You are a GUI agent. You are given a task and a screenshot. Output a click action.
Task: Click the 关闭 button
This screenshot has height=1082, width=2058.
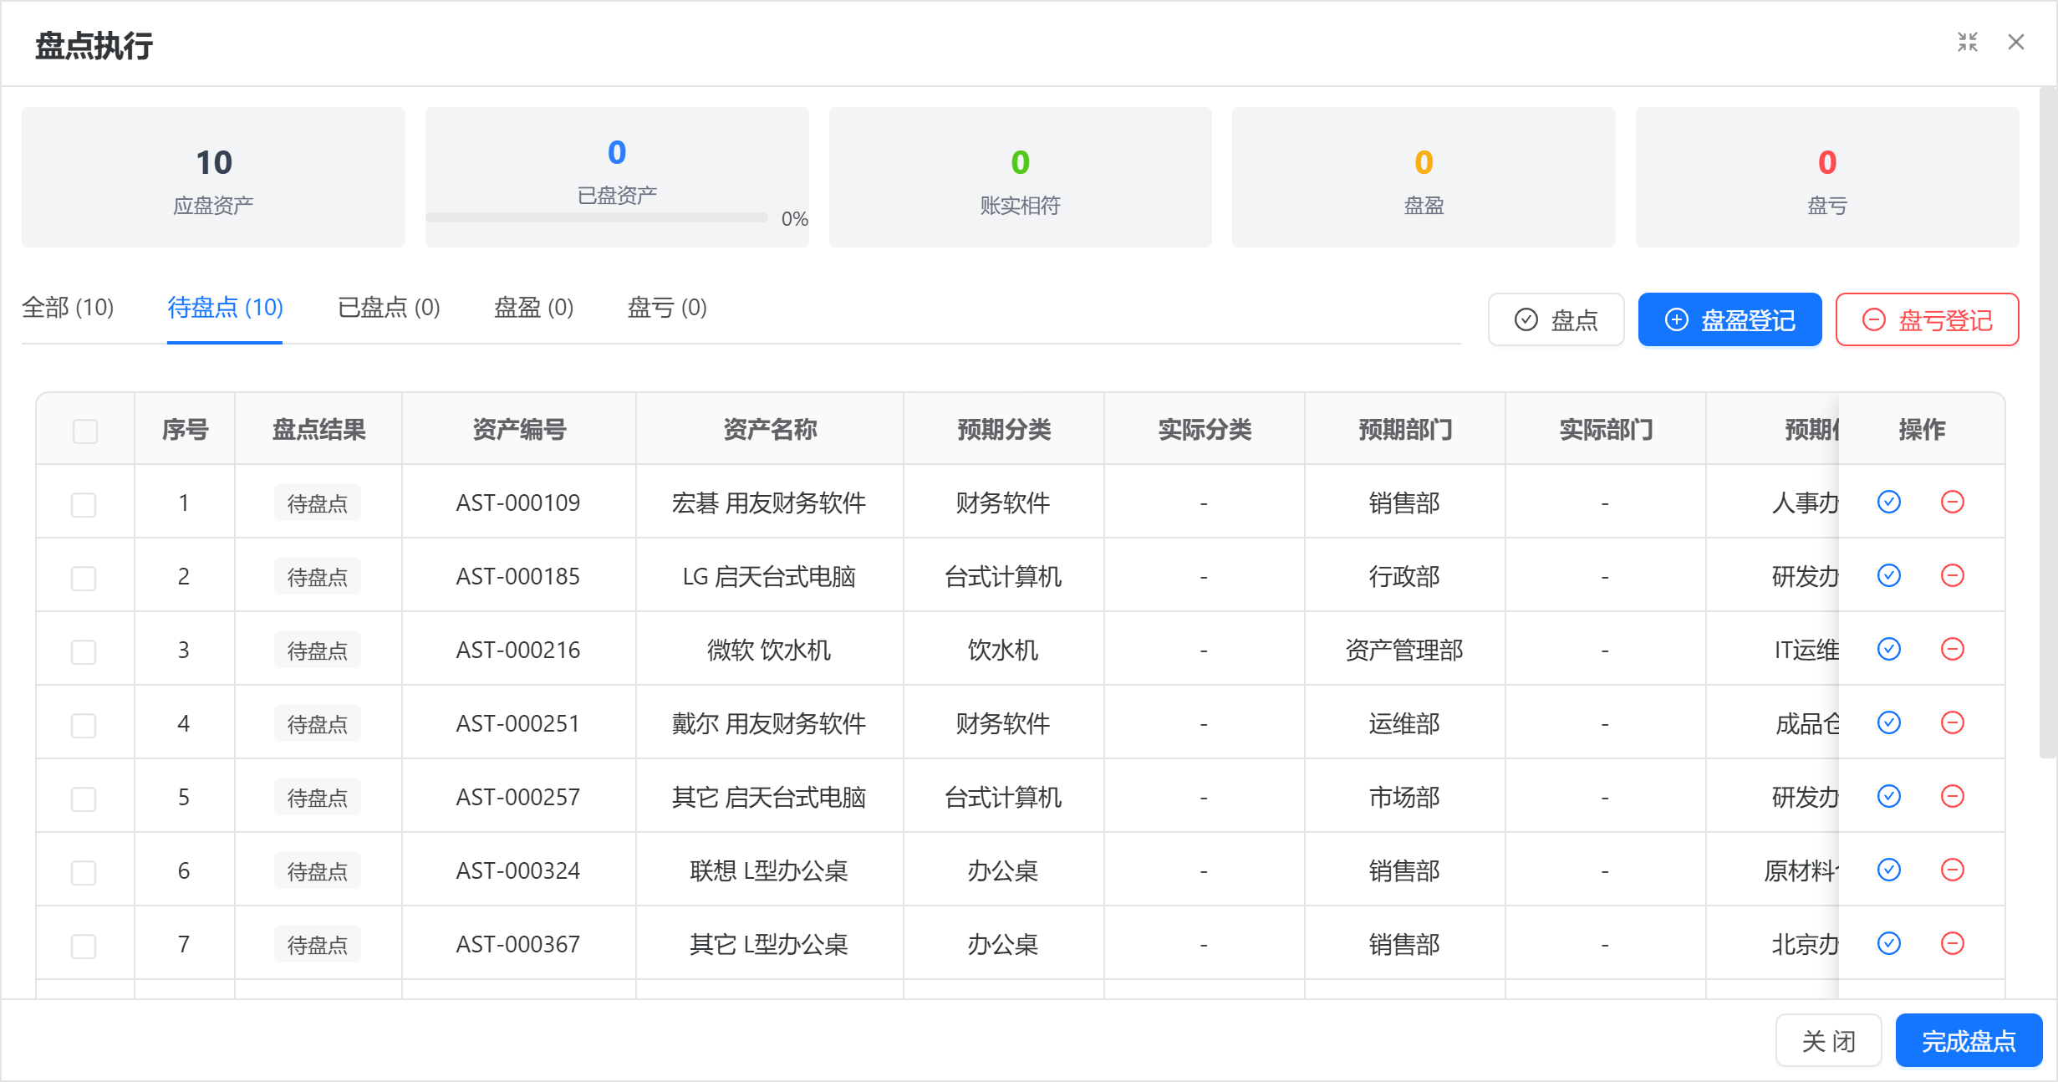point(1828,1040)
